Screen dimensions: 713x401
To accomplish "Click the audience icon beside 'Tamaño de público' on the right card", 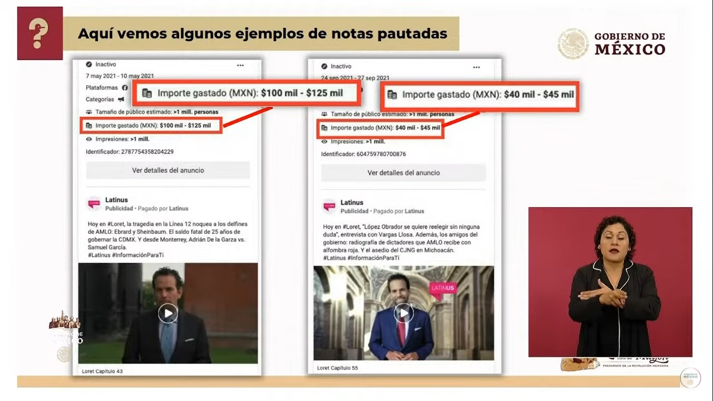I will click(x=324, y=114).
